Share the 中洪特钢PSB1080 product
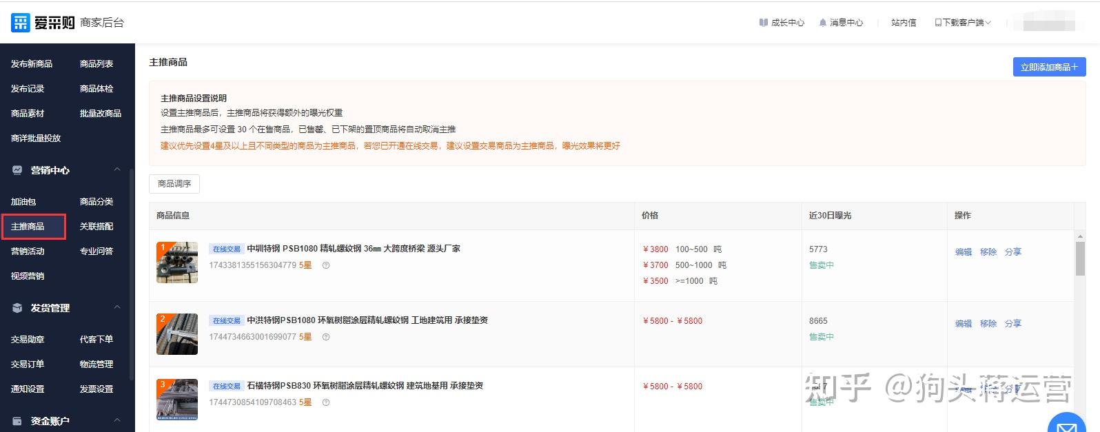Screen dimensions: 1100x432 point(1013,324)
